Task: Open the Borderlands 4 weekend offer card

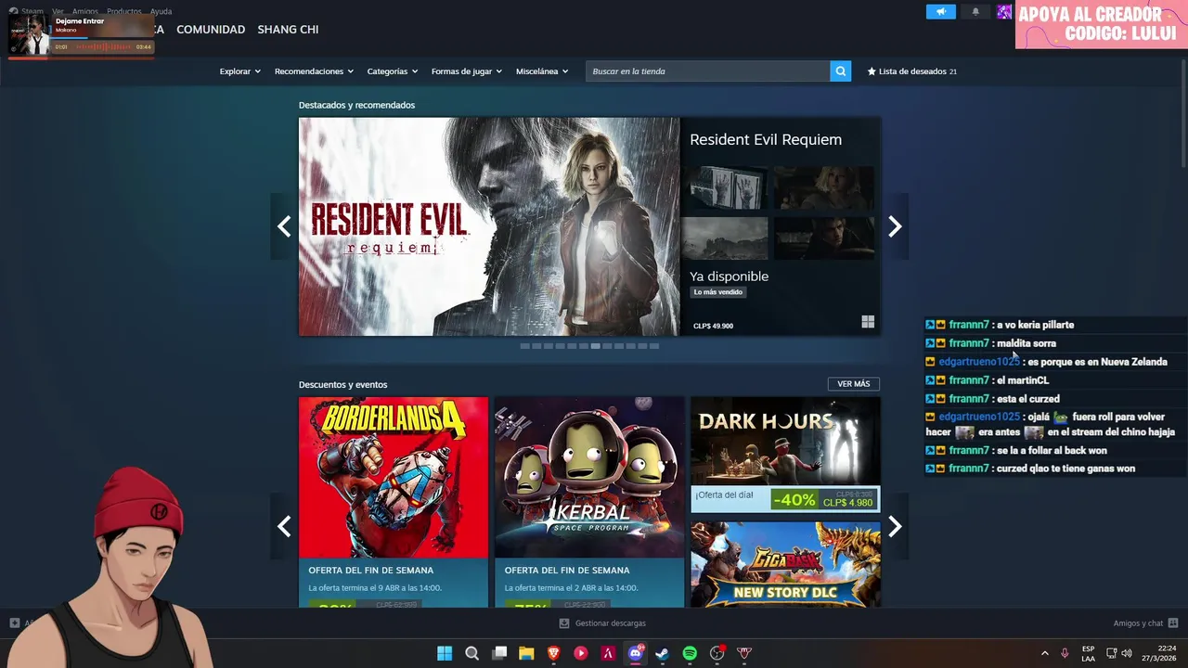Action: (x=394, y=502)
